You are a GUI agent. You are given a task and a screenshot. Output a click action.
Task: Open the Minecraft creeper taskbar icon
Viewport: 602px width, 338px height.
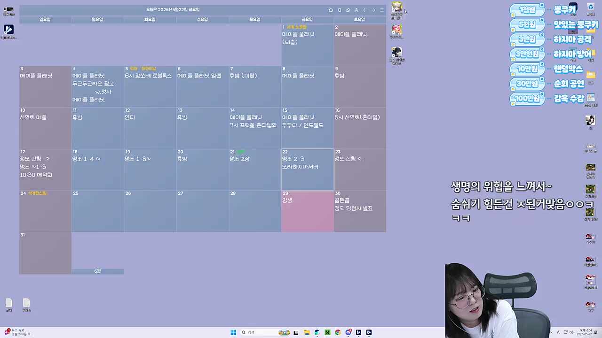(327, 332)
